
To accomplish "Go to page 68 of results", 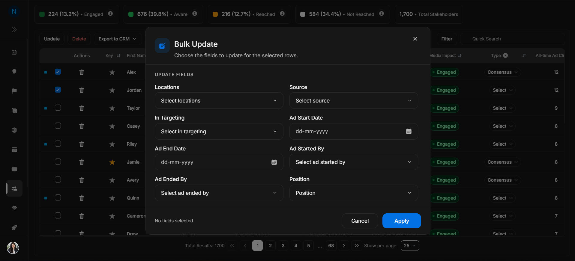I will click(331, 246).
